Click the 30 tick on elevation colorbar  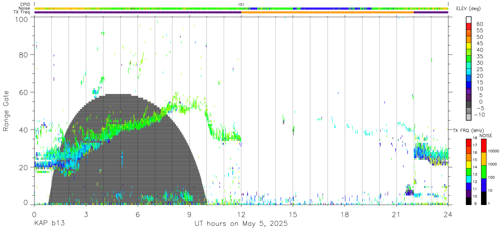(x=479, y=63)
